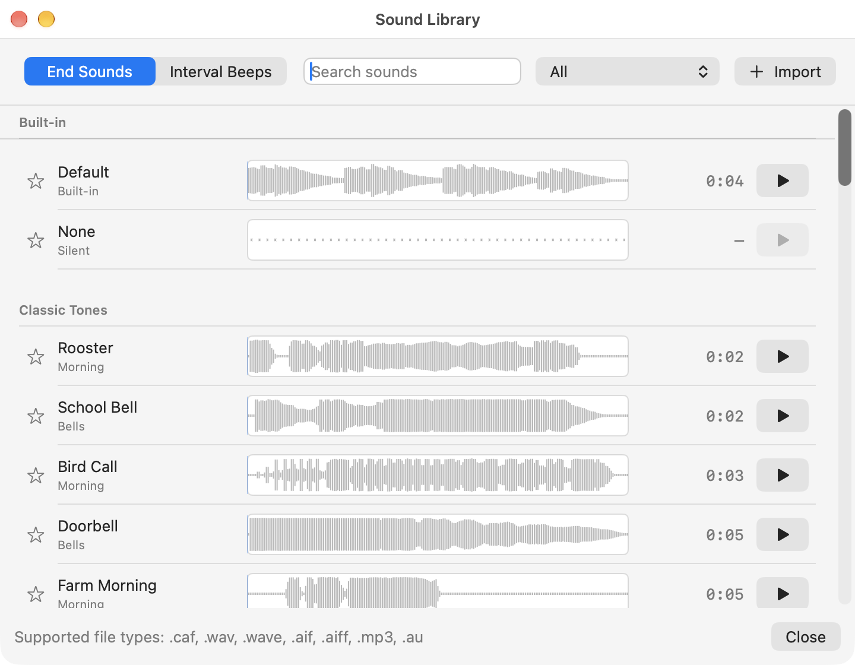The image size is (855, 665).
Task: Select the Doorbell sound name
Action: [x=88, y=526]
